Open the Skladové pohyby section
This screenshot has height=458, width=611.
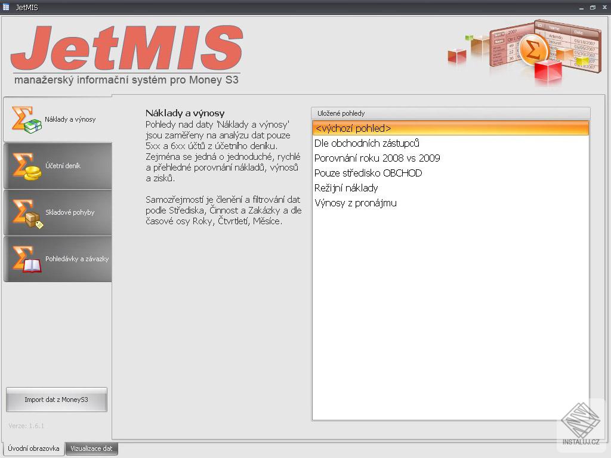(58, 212)
